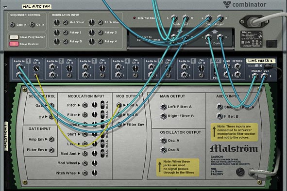Adjust channel 6 Pan CV In knob
This screenshot has width=287, height=191.
(x=201, y=68)
